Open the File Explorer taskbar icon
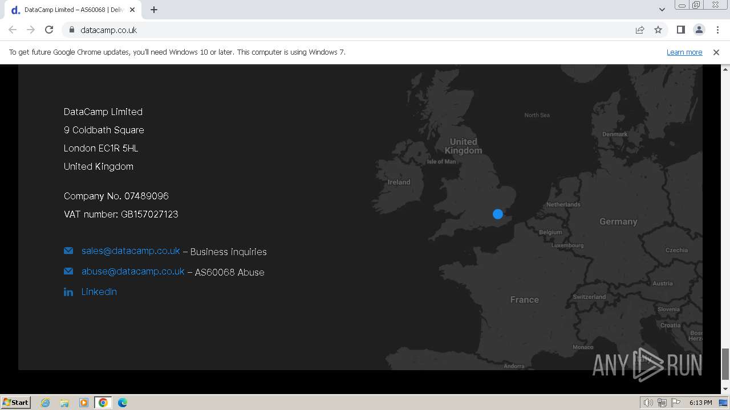Viewport: 730px width, 410px height. click(64, 403)
